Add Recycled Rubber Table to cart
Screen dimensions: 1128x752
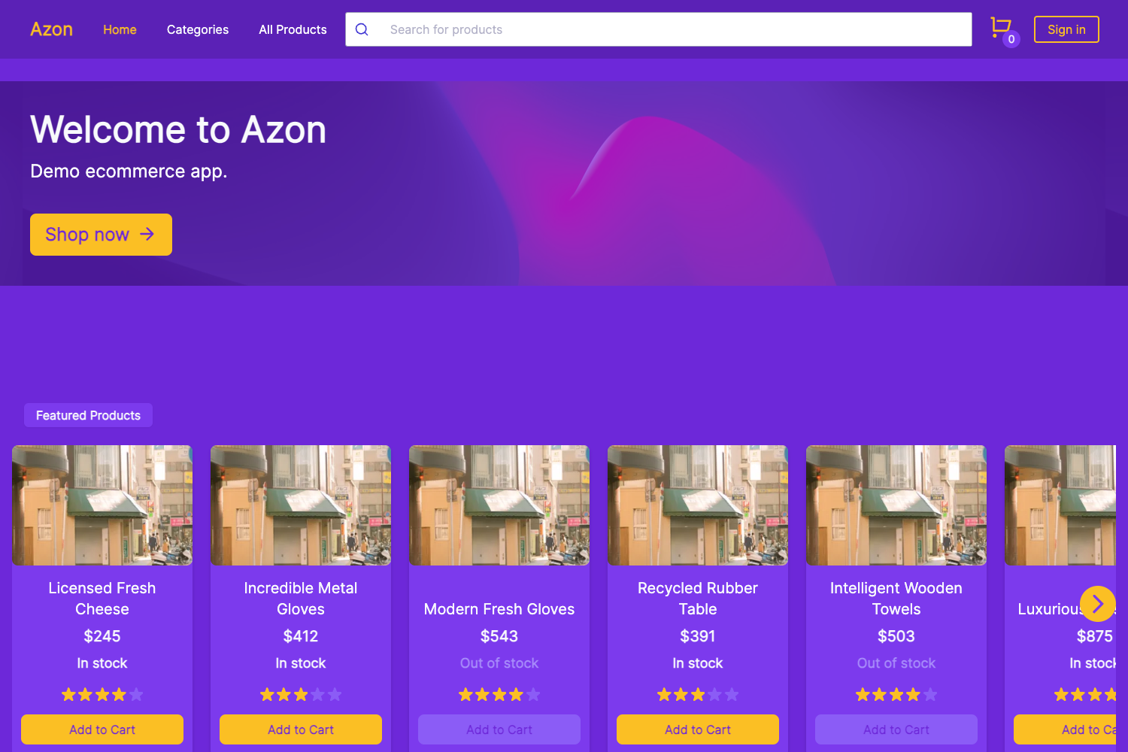(x=697, y=729)
